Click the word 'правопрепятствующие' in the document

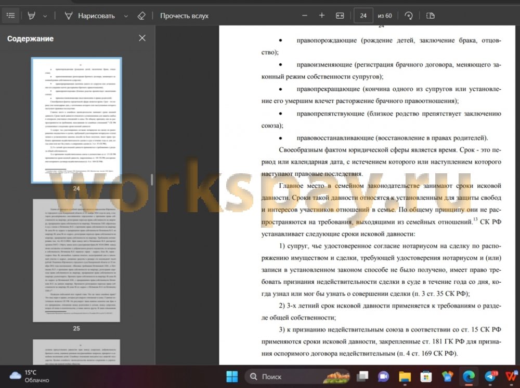pos(330,114)
